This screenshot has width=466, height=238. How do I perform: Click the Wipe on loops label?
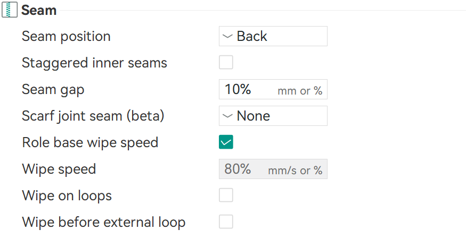click(67, 195)
